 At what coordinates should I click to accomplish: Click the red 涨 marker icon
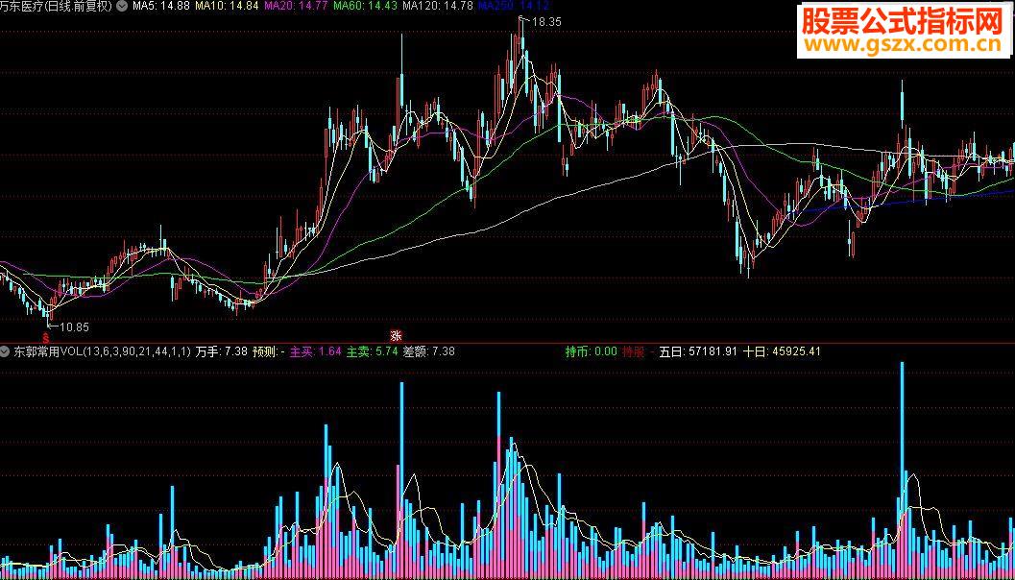pyautogui.click(x=397, y=336)
